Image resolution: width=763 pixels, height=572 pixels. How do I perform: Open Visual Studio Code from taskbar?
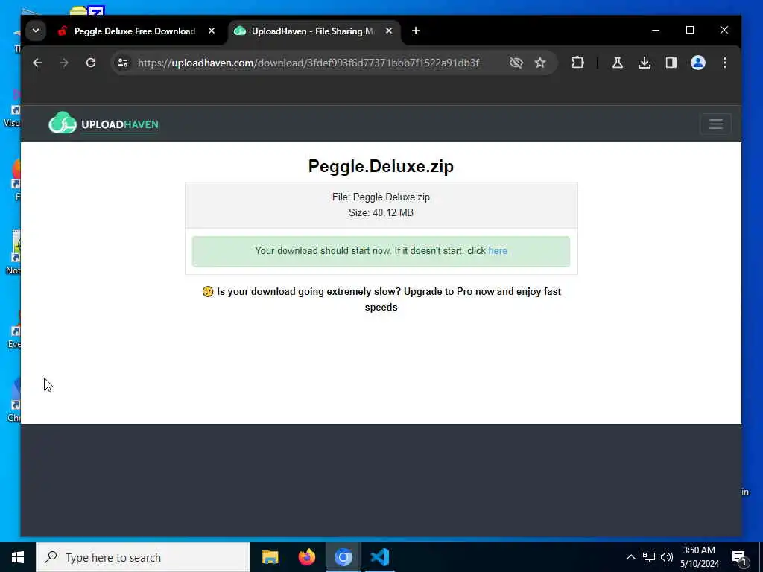pyautogui.click(x=379, y=557)
